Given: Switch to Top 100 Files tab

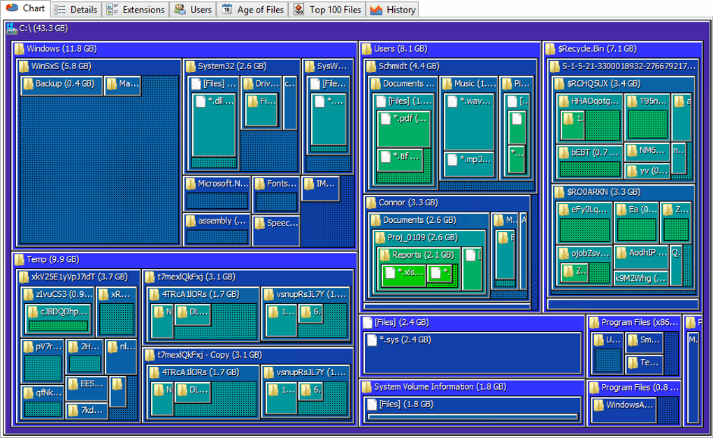Looking at the screenshot, I should point(327,10).
